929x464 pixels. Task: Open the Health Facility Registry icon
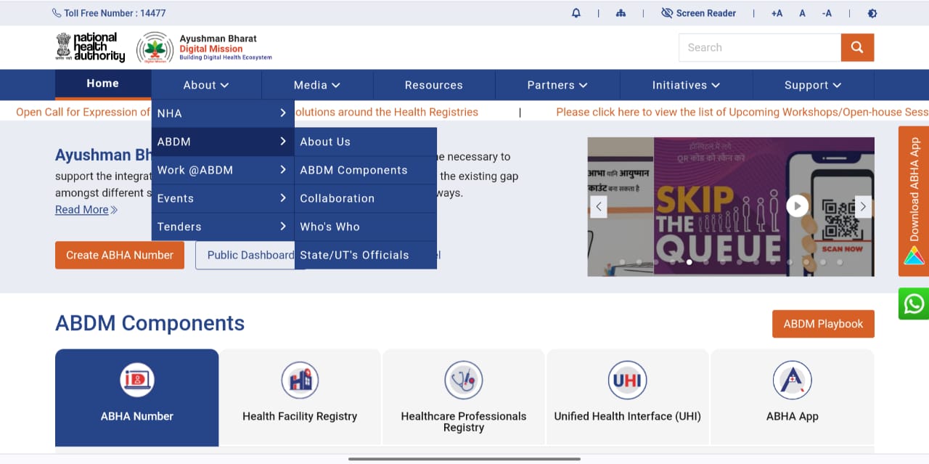coord(300,379)
